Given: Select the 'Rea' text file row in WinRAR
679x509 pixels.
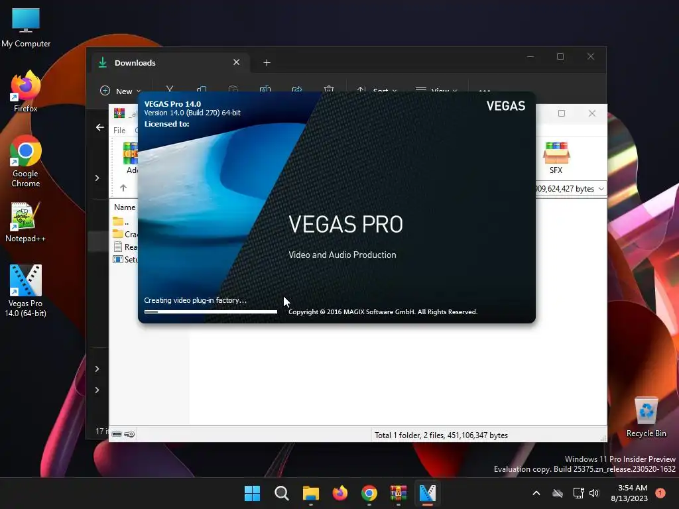Looking at the screenshot, I should point(125,247).
